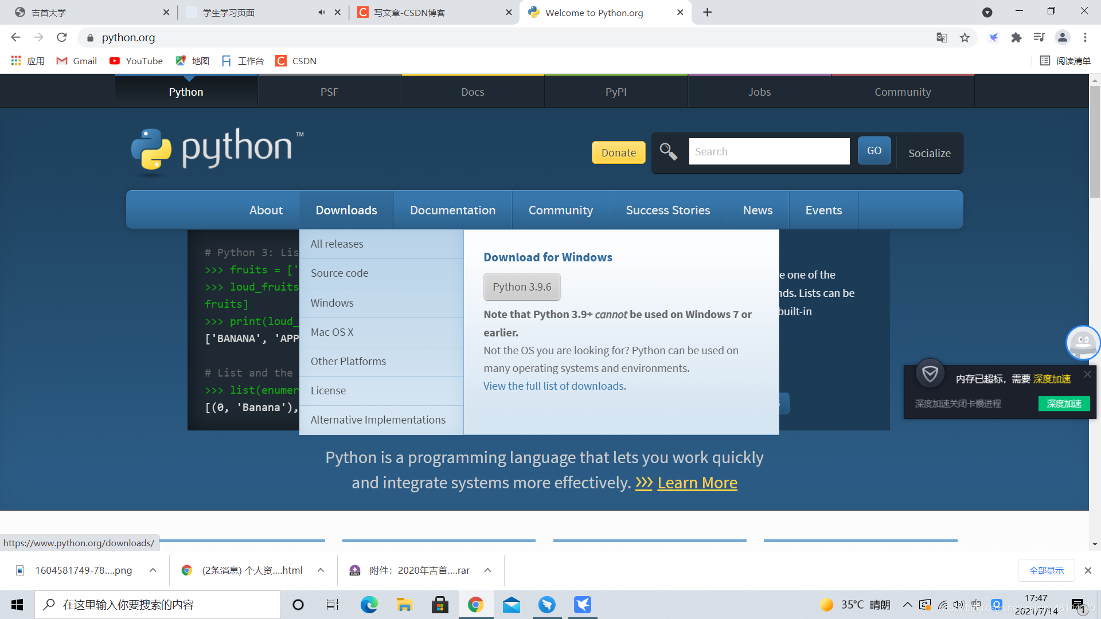Click the green 深度加速 button
Viewport: 1101px width, 619px height.
1064,403
